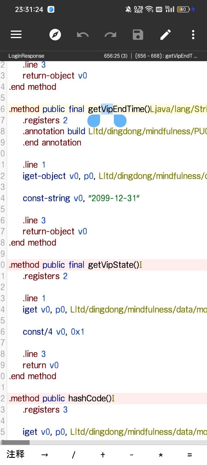Undo the last edit
Viewport: 207px width, 465px height.
83,35
